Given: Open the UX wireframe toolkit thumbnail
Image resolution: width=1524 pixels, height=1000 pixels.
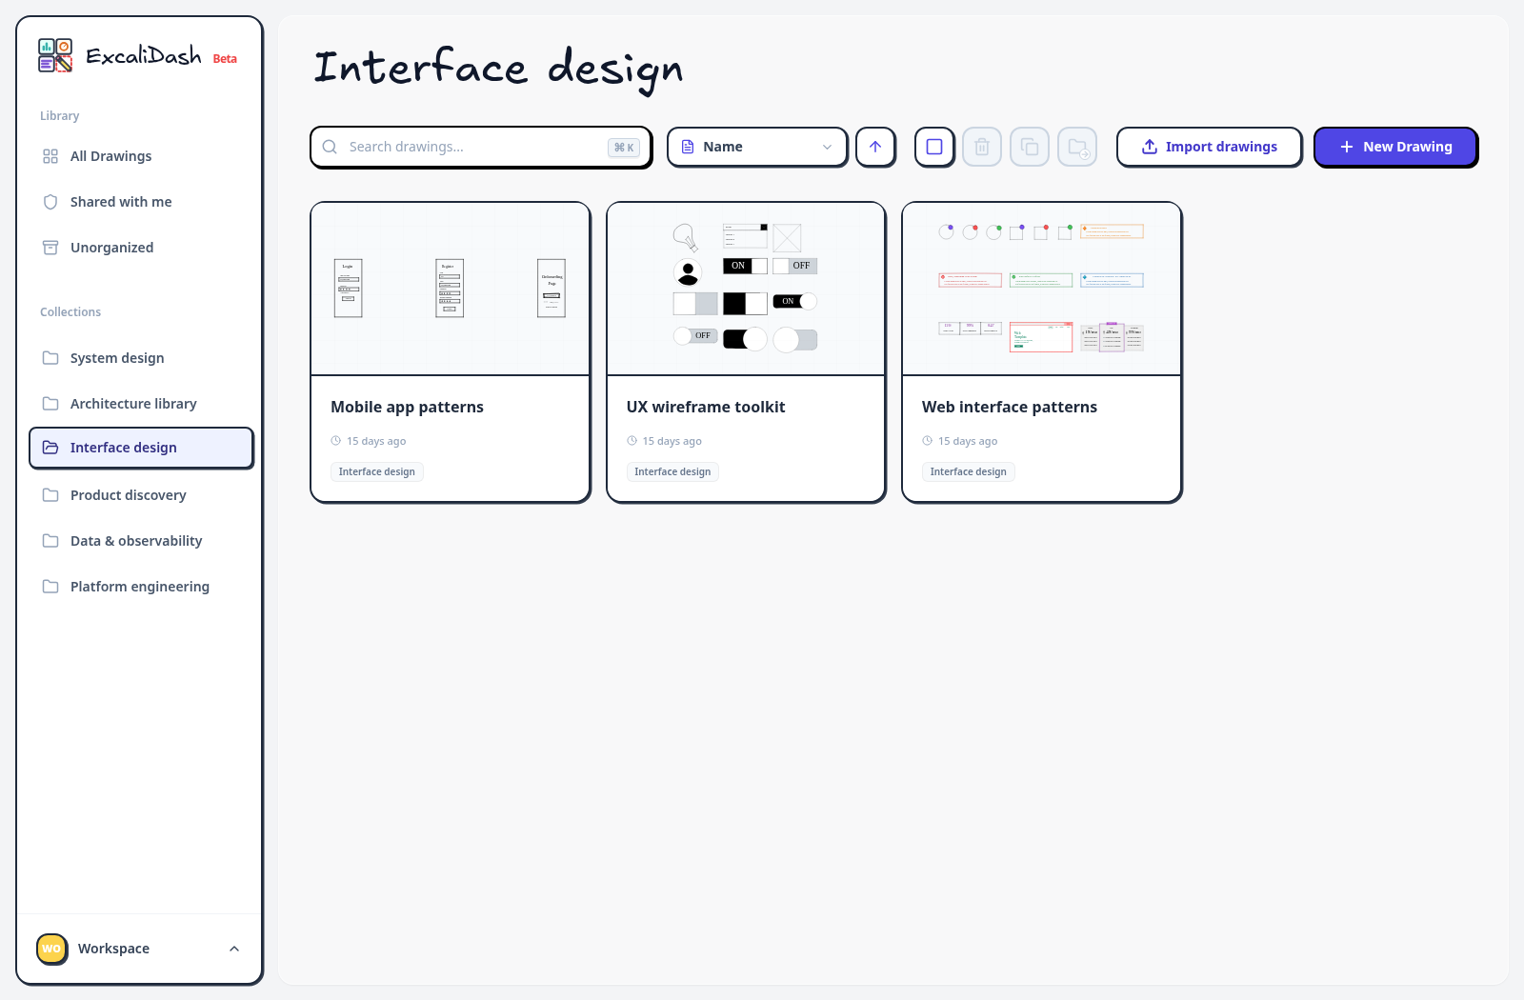Looking at the screenshot, I should [x=746, y=289].
